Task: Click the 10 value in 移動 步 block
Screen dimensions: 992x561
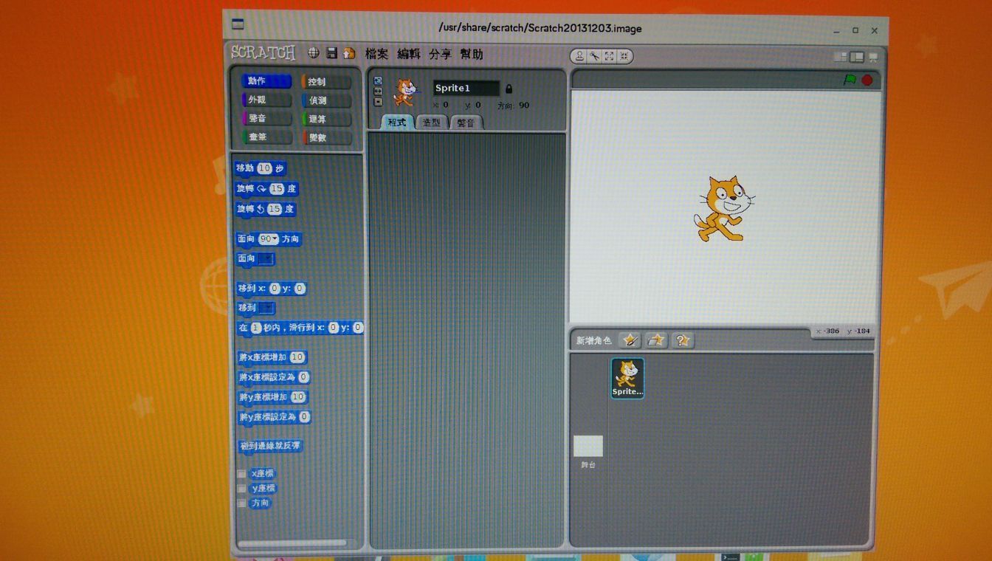Action: (x=264, y=168)
